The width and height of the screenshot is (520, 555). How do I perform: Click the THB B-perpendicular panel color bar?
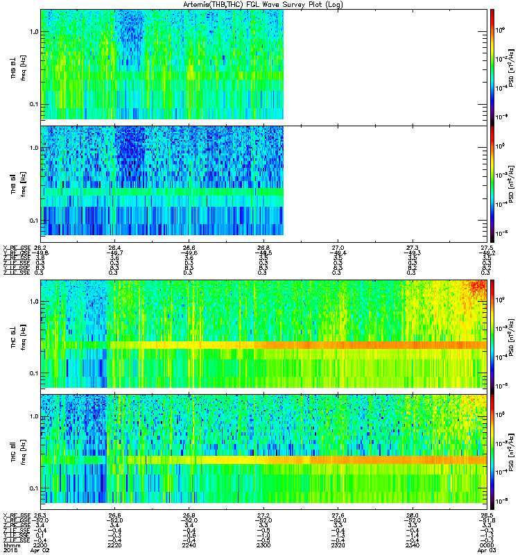tap(492, 67)
